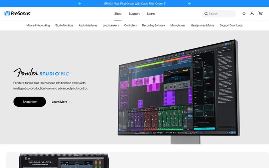This screenshot has height=168, width=269.
Task: Go to Mixers & Networking category
Action: [38, 25]
